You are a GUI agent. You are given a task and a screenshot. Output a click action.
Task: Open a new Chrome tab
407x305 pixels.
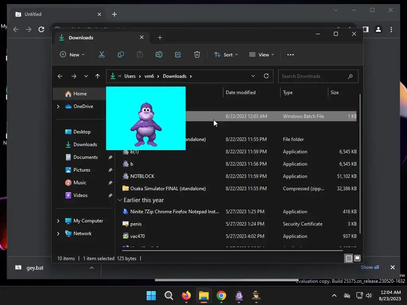click(114, 14)
